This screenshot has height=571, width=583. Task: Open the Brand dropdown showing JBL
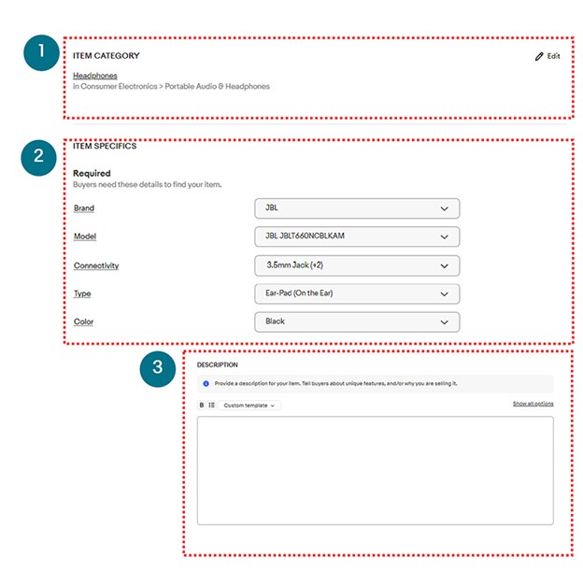357,208
